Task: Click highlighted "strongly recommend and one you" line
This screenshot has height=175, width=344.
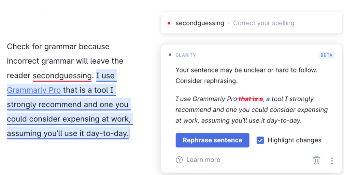Action: [68, 104]
